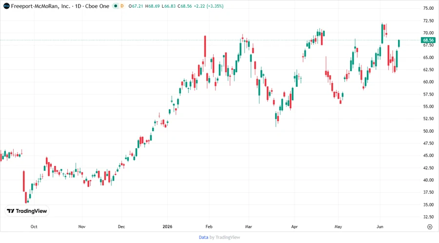Click the 50.00 price axis label
The image size is (439, 243).
(x=428, y=131)
